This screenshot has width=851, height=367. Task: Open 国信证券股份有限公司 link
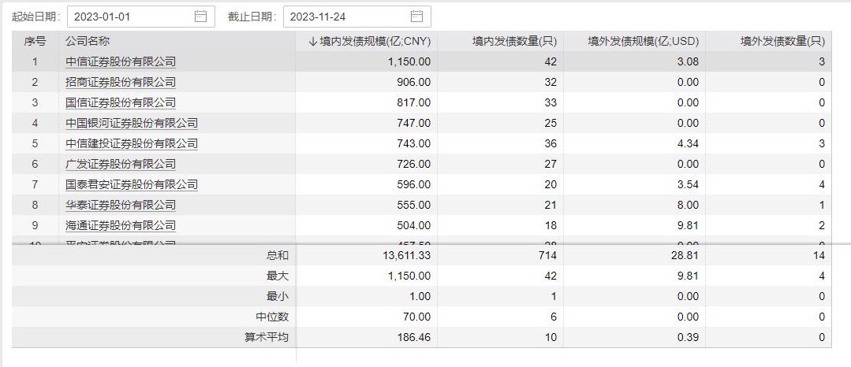pyautogui.click(x=121, y=102)
